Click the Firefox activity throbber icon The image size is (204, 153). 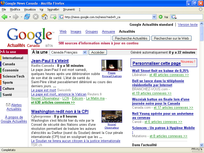click(x=201, y=9)
